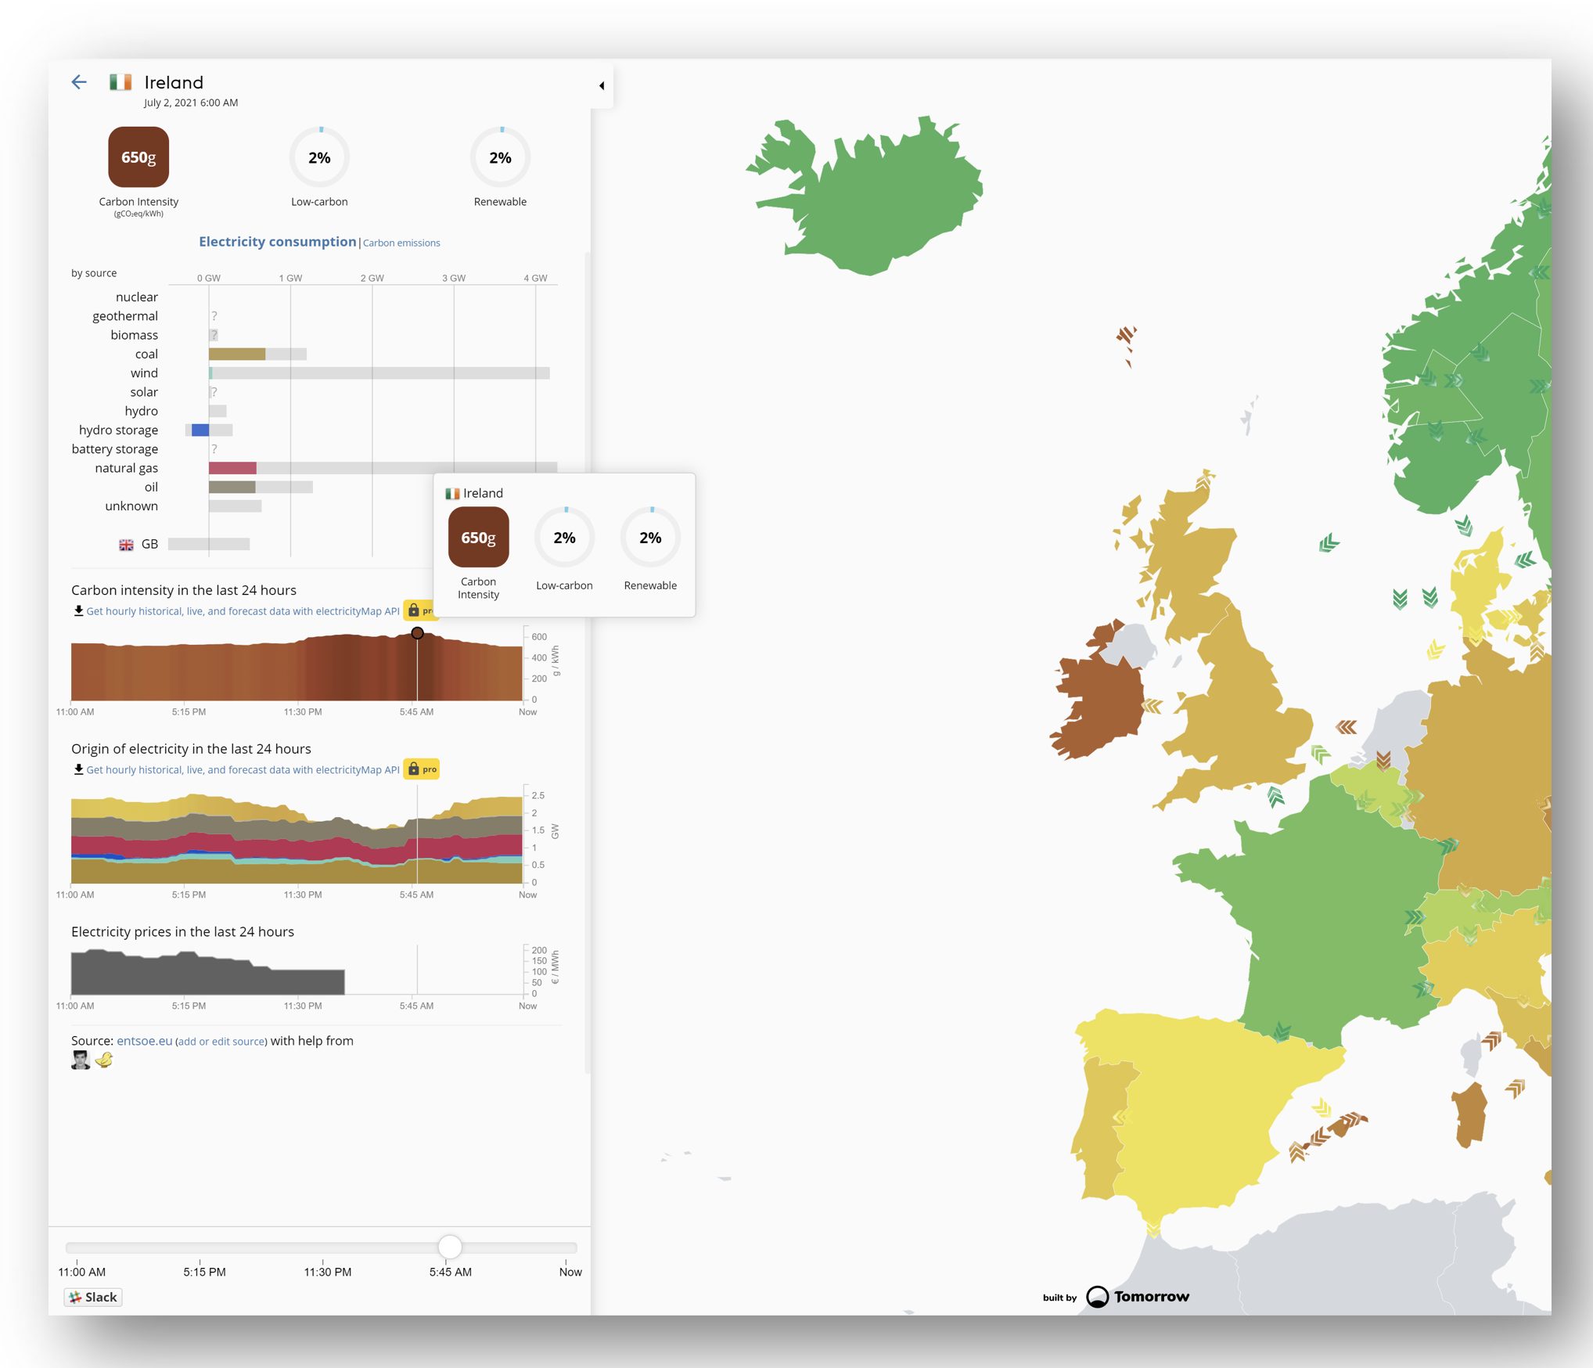Viewport: 1593px width, 1368px height.
Task: Click the duck contributor avatar
Action: (104, 1060)
